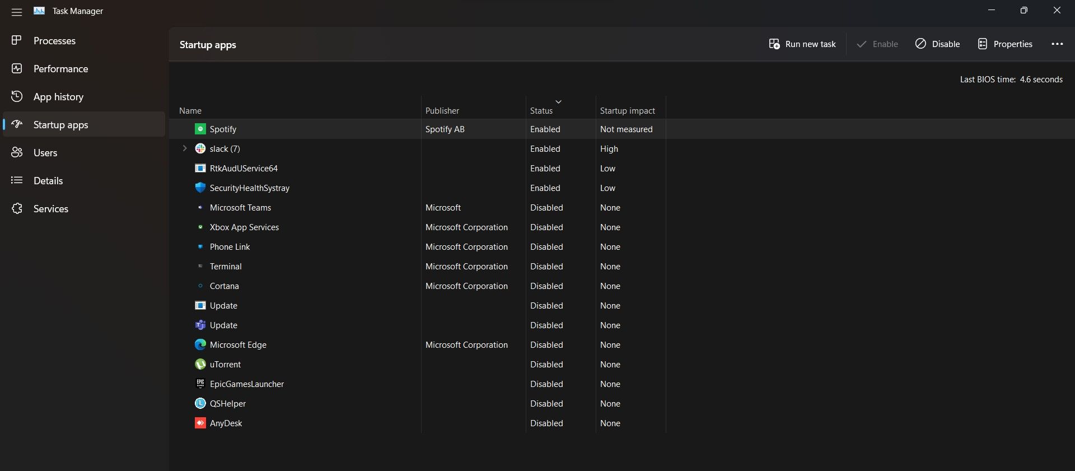Image resolution: width=1075 pixels, height=471 pixels.
Task: Click Run new task button
Action: click(x=802, y=44)
